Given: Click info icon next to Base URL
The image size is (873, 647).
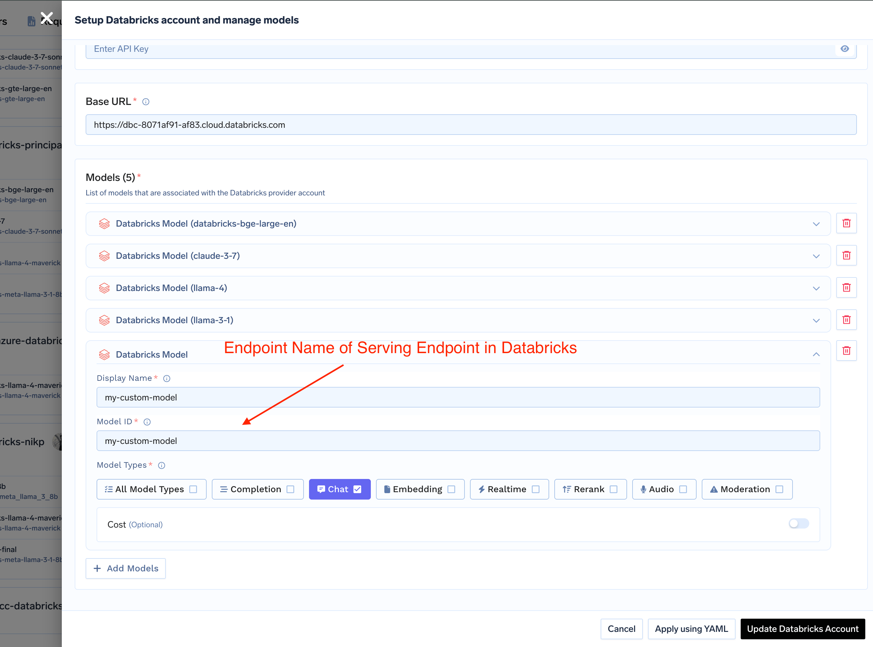Looking at the screenshot, I should [146, 102].
